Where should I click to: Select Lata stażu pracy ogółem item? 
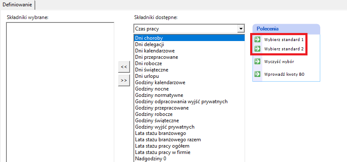click(189, 146)
